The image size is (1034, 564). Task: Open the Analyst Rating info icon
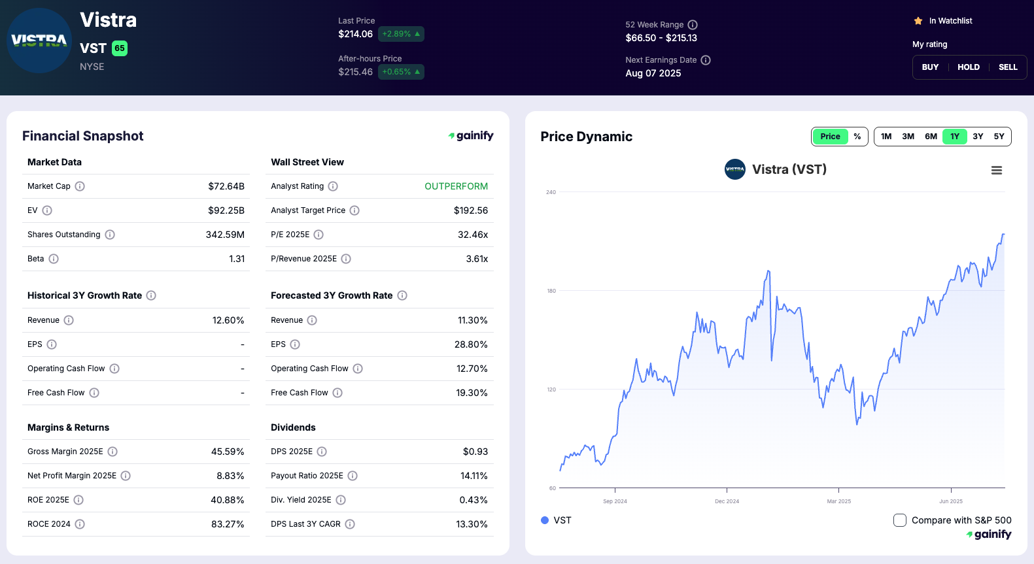tap(333, 186)
